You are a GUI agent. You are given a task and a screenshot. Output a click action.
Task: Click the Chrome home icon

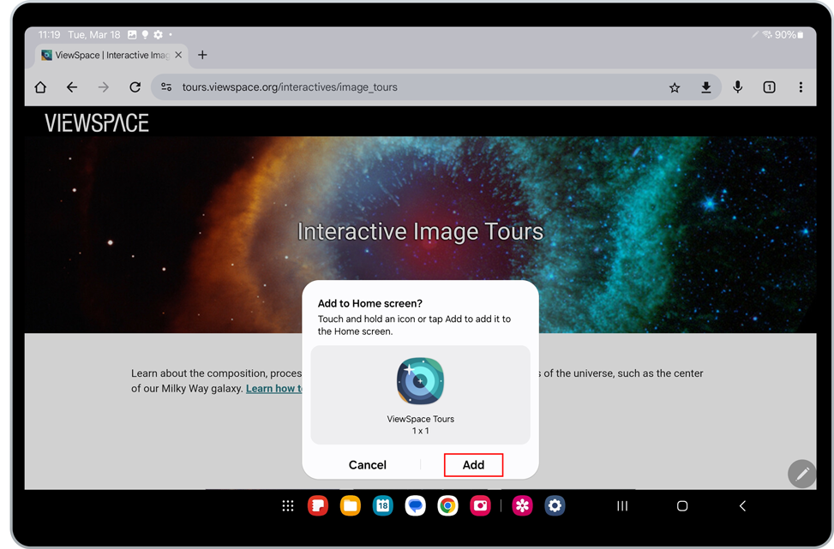pos(40,87)
